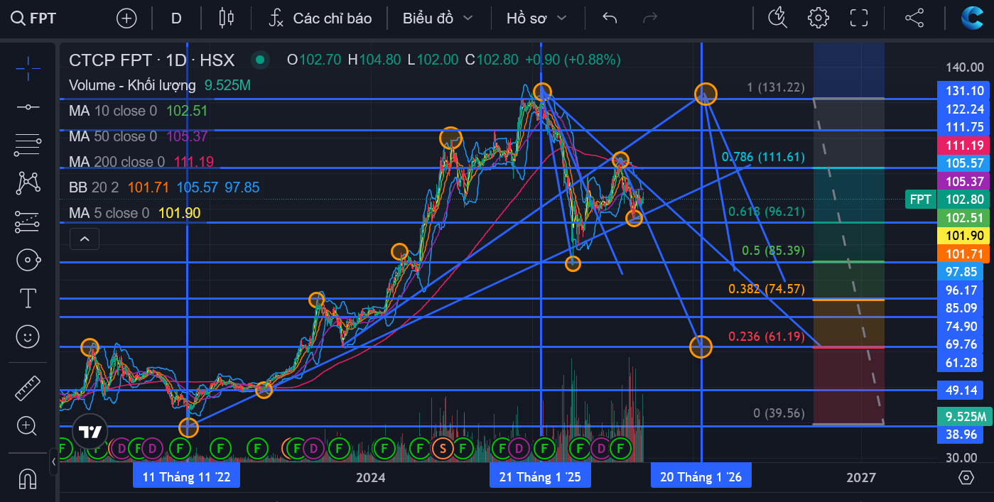Open quick search lightning magnifier icon
This screenshot has width=994, height=502.
779,18
